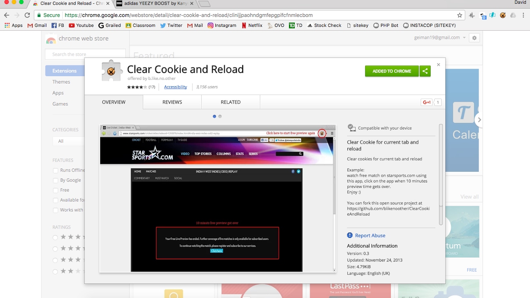This screenshot has height=298, width=530.
Task: Open Chrome's three-dot menu
Action: tap(523, 15)
